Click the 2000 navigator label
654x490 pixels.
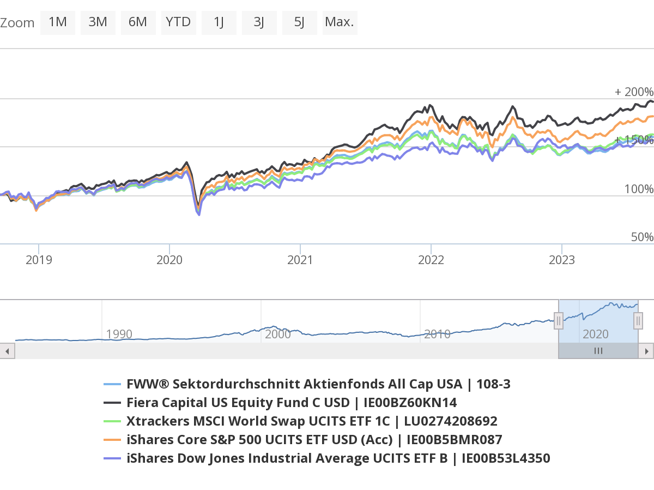click(x=278, y=334)
